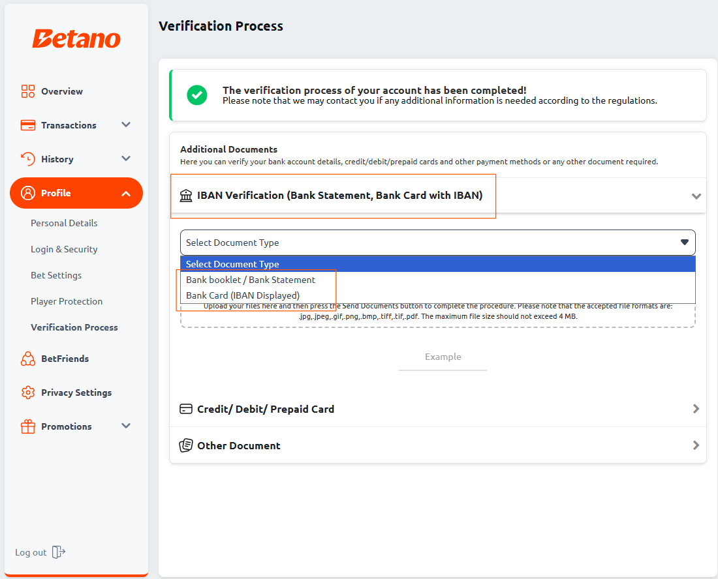Select the Profile menu button
This screenshot has height=579, width=718.
click(76, 193)
